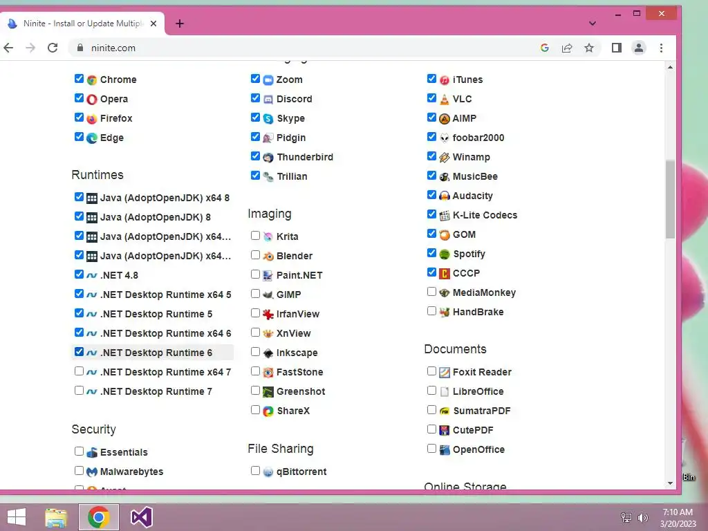Uncheck the Pidgin checkbox
This screenshot has width=708, height=531.
point(255,137)
